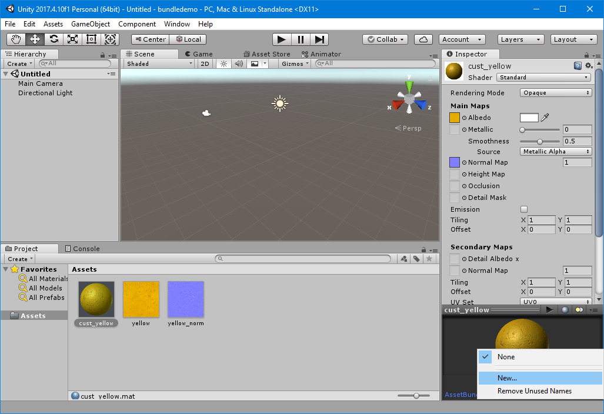Select the Main Camera gizmo in scene

click(x=206, y=113)
